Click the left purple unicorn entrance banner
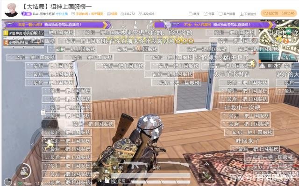Viewport: 299px width, 186px height. coord(57,25)
